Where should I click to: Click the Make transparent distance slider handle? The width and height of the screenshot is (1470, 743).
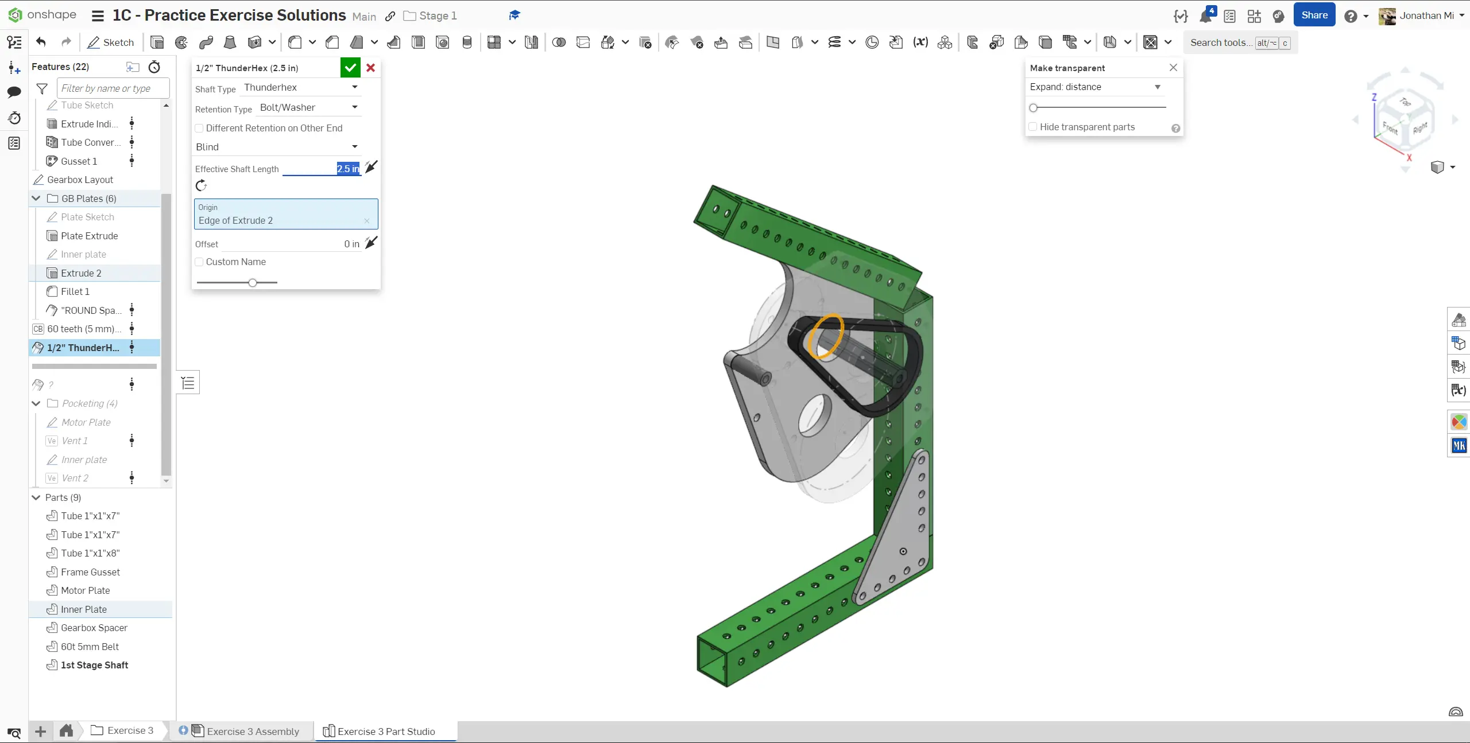1034,108
